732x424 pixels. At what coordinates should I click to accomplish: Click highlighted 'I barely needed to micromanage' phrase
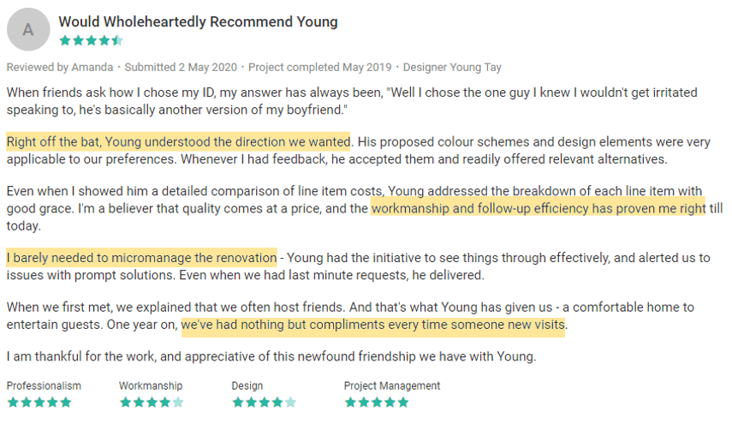(141, 257)
